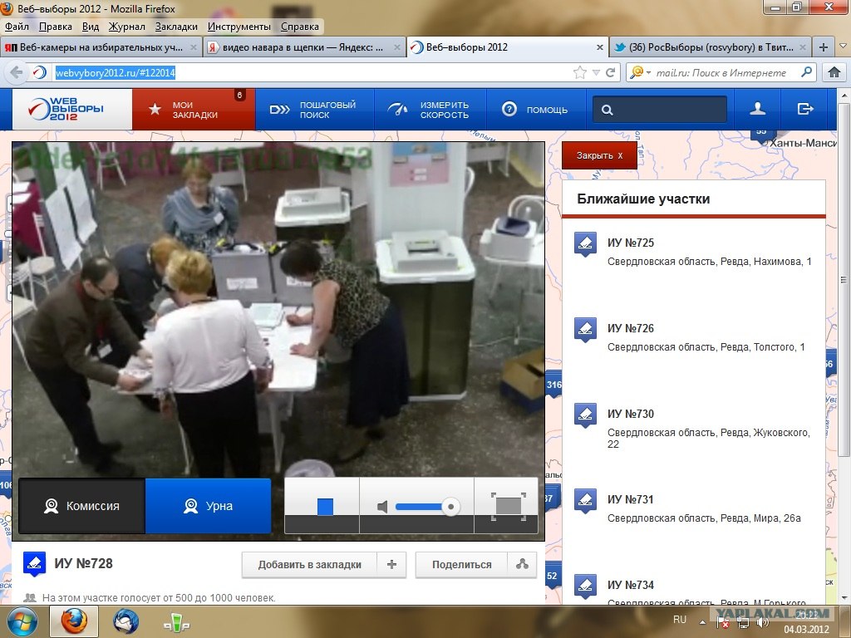
Task: Bookmark the page with the star icon
Action: pyautogui.click(x=580, y=73)
